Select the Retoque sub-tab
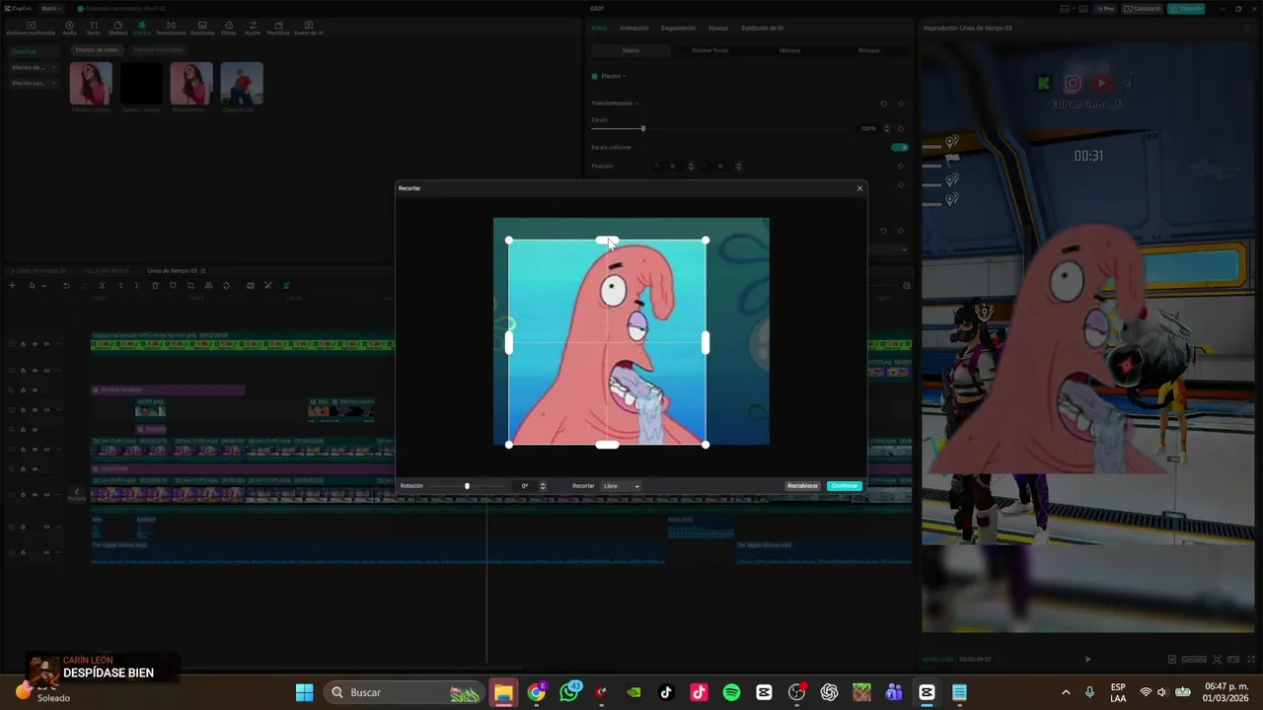 point(868,50)
